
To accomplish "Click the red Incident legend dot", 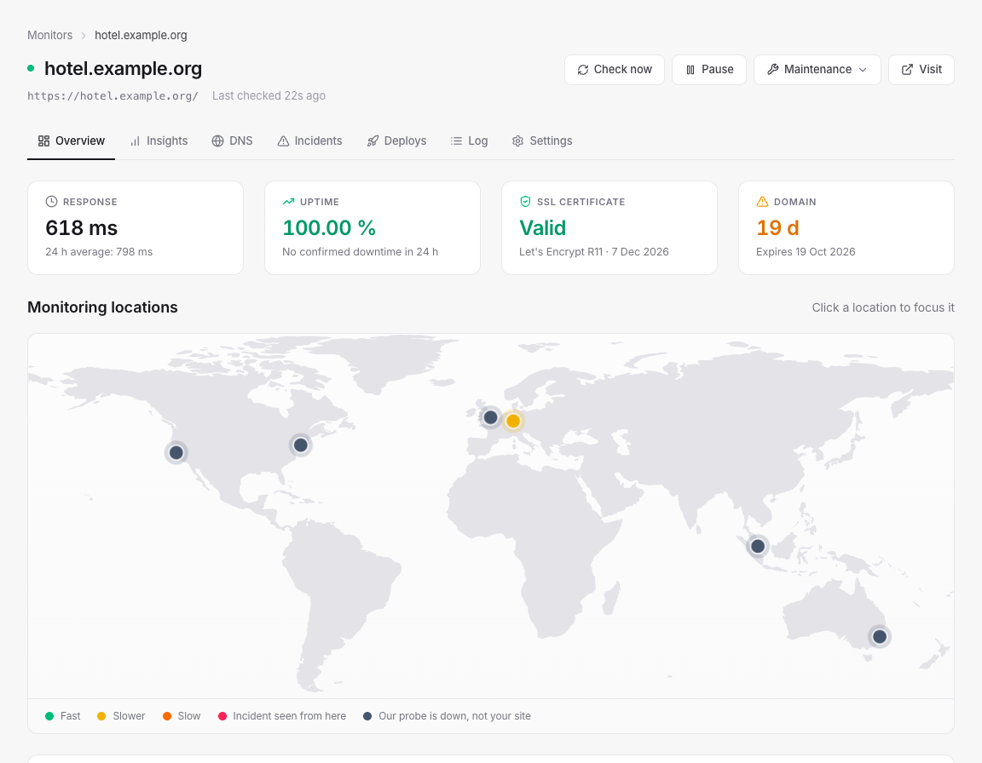I will coord(222,716).
